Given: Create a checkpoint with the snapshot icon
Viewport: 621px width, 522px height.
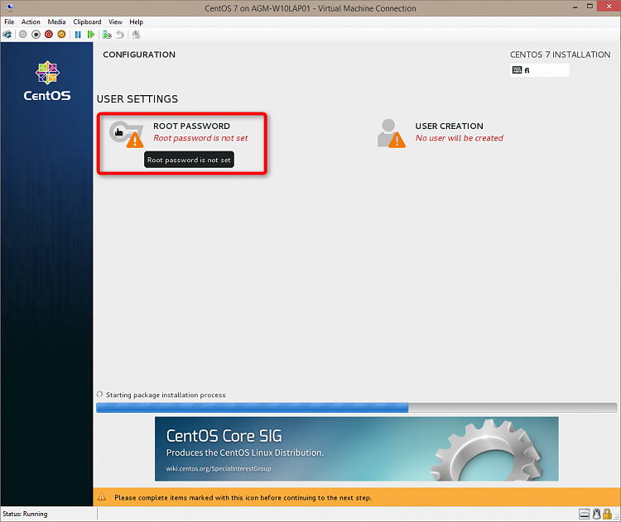Looking at the screenshot, I should (x=107, y=35).
